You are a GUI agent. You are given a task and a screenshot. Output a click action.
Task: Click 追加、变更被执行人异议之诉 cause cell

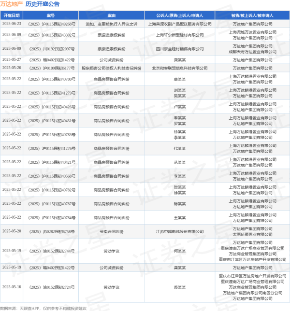pyautogui.click(x=111, y=24)
